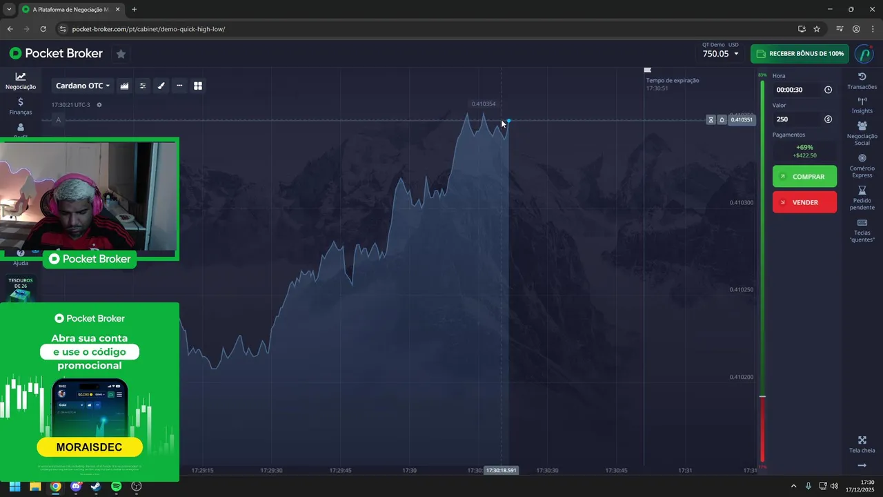The height and width of the screenshot is (497, 883).
Task: Open the Finanças dollar-sign section
Action: (x=21, y=106)
